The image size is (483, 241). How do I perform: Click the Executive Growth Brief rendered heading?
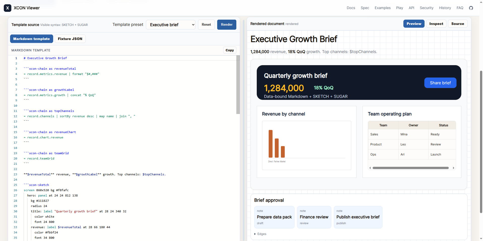click(294, 39)
